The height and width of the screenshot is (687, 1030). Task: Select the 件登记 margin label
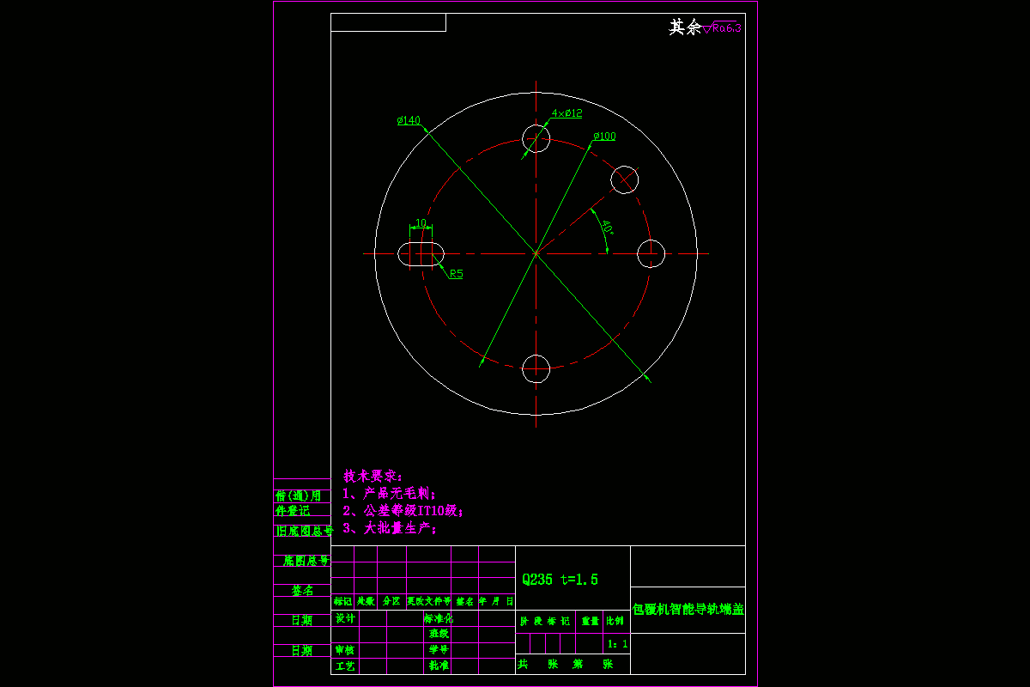[x=292, y=510]
